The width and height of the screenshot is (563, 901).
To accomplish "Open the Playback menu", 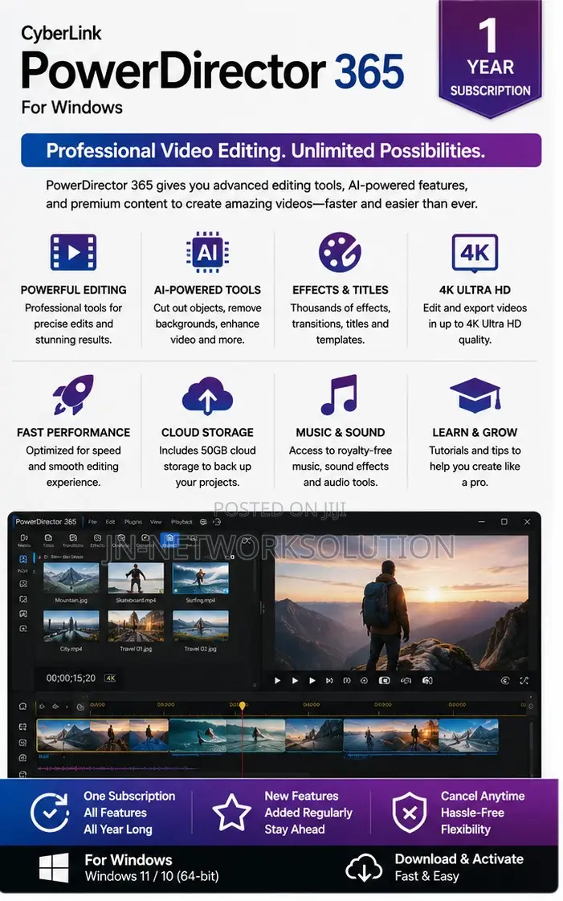I will 182,522.
